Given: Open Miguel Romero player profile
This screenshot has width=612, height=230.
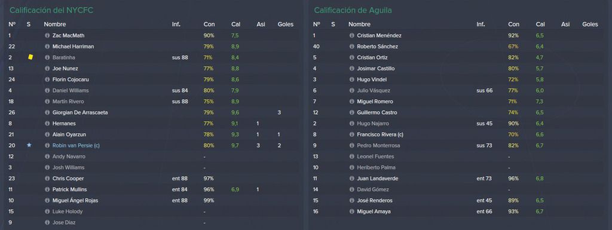Looking at the screenshot, I should click(375, 102).
